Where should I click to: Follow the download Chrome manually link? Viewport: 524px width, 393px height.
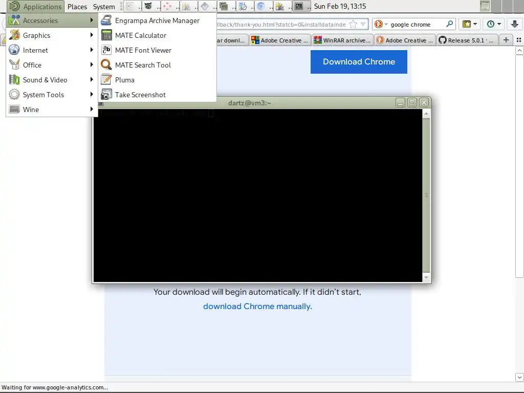tap(257, 306)
